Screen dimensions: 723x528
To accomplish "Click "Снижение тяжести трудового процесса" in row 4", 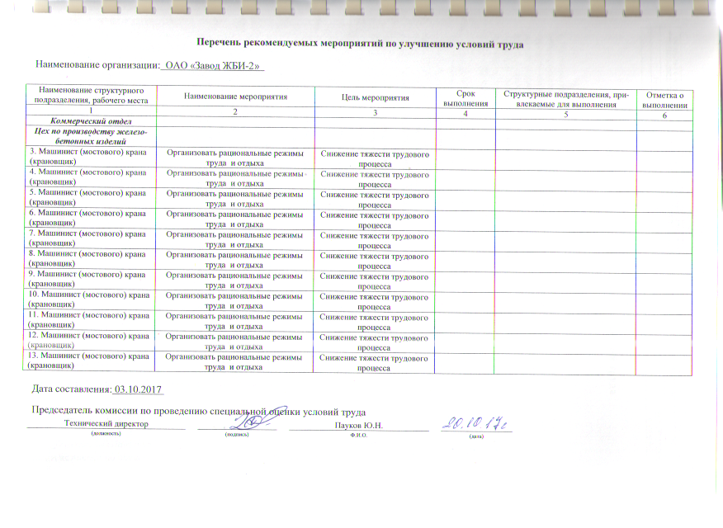I will point(375,179).
